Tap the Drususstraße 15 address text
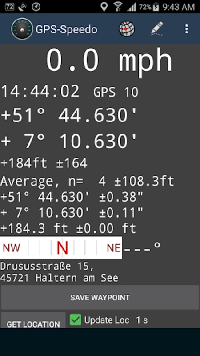Screen dimensions: 200x356 coord(47,266)
